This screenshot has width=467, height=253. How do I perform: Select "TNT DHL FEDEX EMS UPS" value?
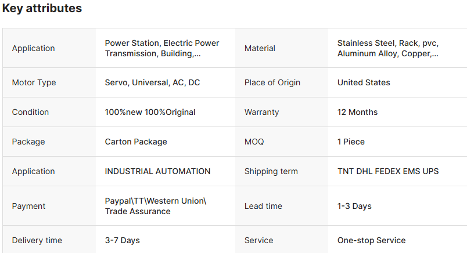pos(388,171)
